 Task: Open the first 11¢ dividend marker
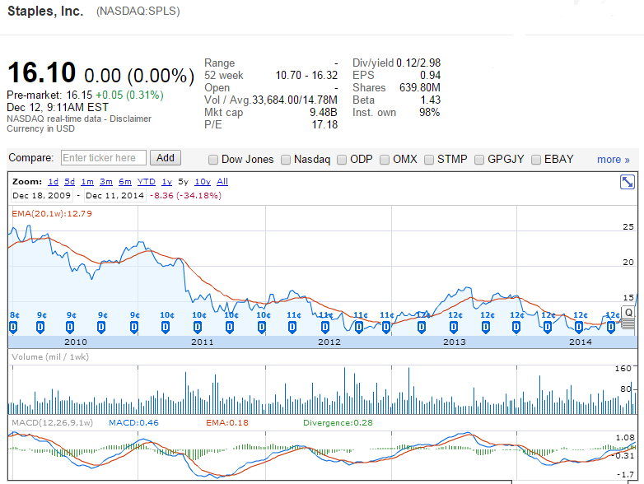pyautogui.click(x=292, y=327)
